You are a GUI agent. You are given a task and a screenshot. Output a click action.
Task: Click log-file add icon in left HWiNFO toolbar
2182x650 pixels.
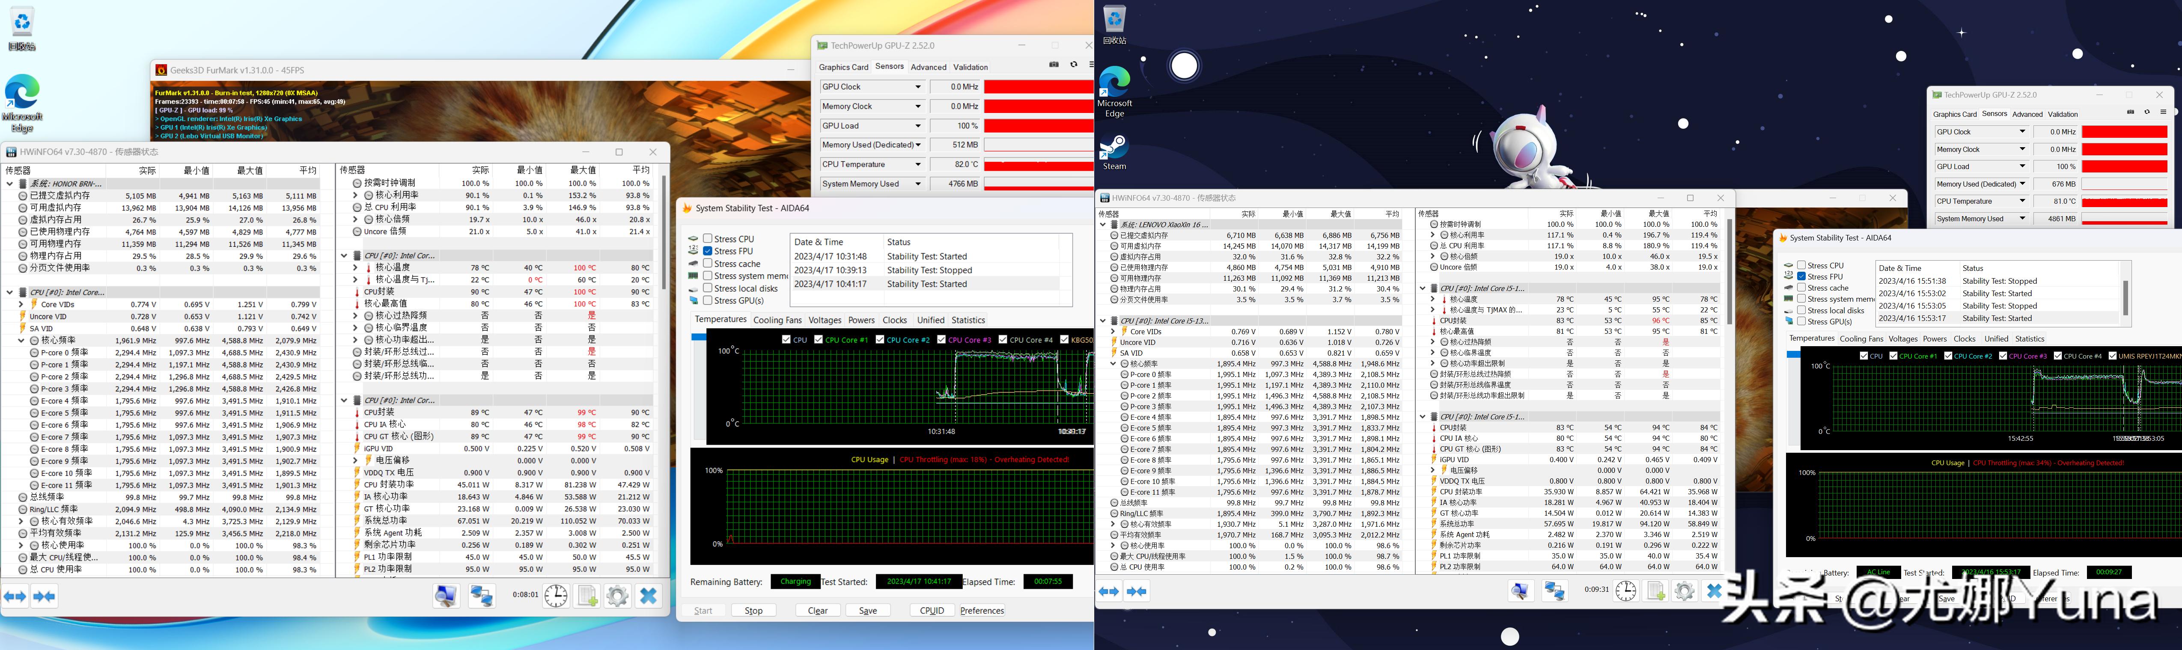coord(587,596)
